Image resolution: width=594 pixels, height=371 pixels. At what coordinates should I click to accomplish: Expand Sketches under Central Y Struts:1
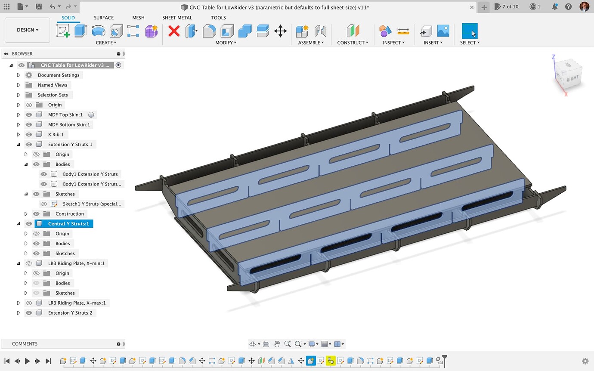coord(25,253)
